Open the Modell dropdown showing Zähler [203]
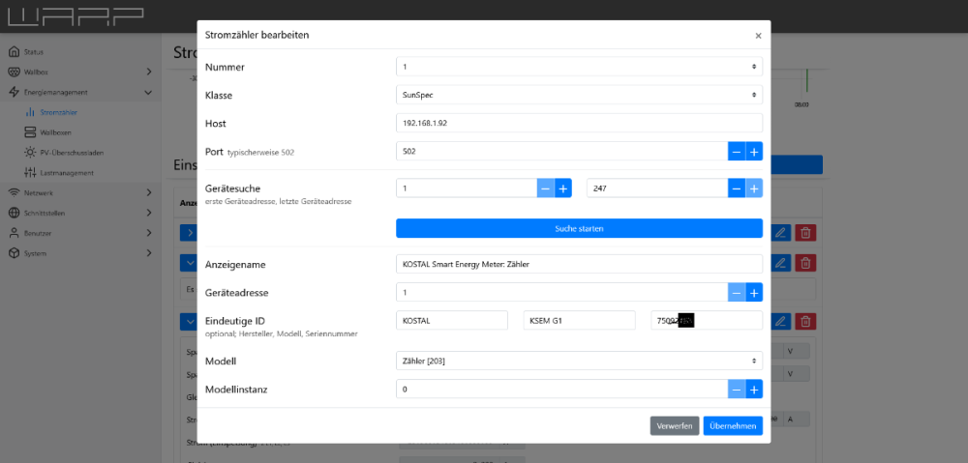The height and width of the screenshot is (463, 968). 579,361
